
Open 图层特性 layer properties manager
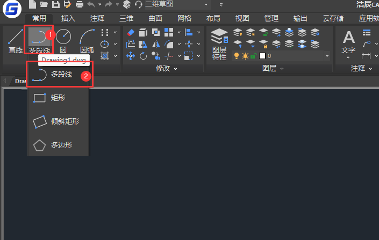tap(219, 45)
